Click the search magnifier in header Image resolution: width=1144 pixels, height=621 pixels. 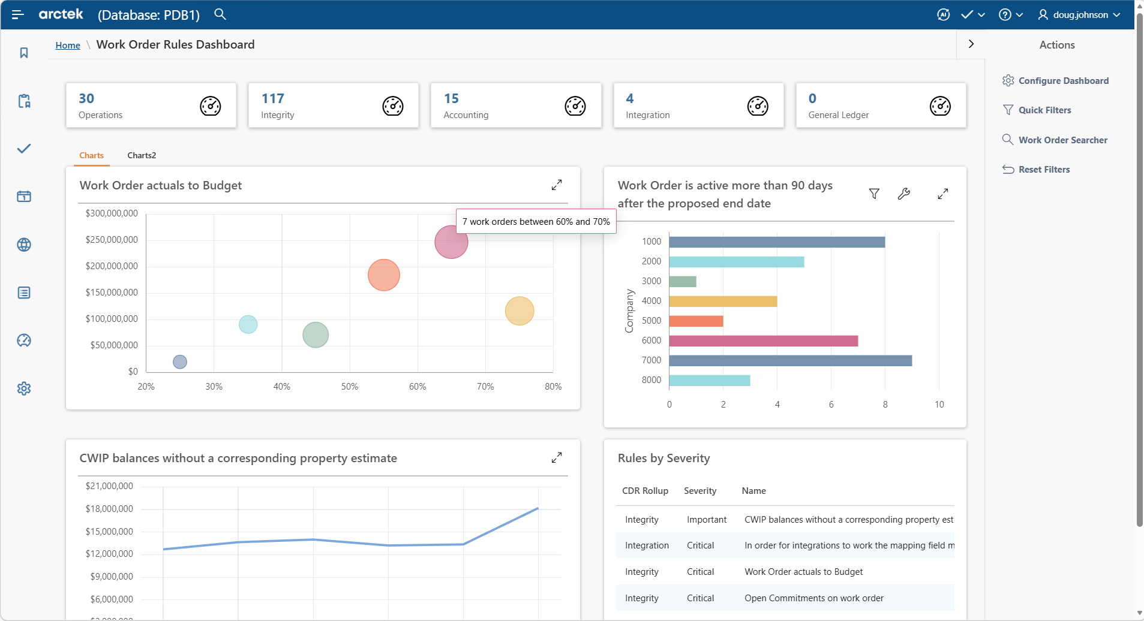pyautogui.click(x=220, y=14)
